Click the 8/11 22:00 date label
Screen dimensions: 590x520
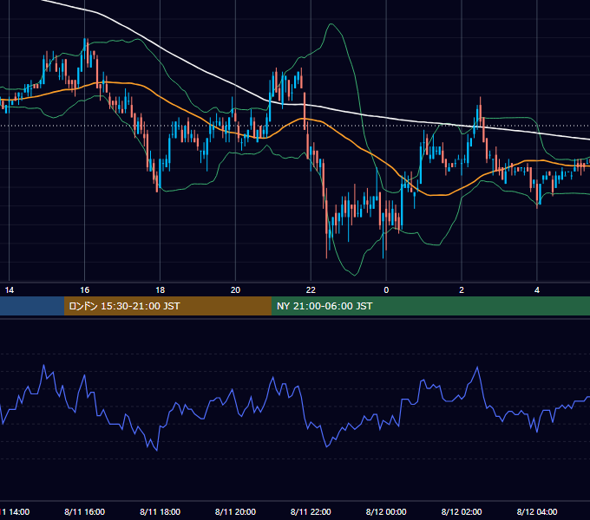311,511
